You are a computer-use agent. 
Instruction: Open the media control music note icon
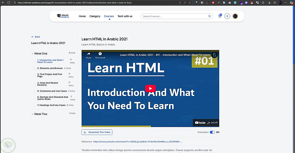tap(269, 3)
